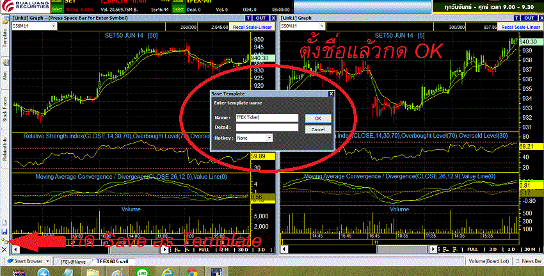Open the S50M14 symbol dropdown on left graph

coord(53,26)
